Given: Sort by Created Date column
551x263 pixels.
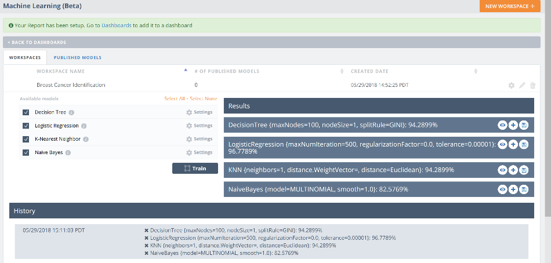Looking at the screenshot, I should point(476,71).
